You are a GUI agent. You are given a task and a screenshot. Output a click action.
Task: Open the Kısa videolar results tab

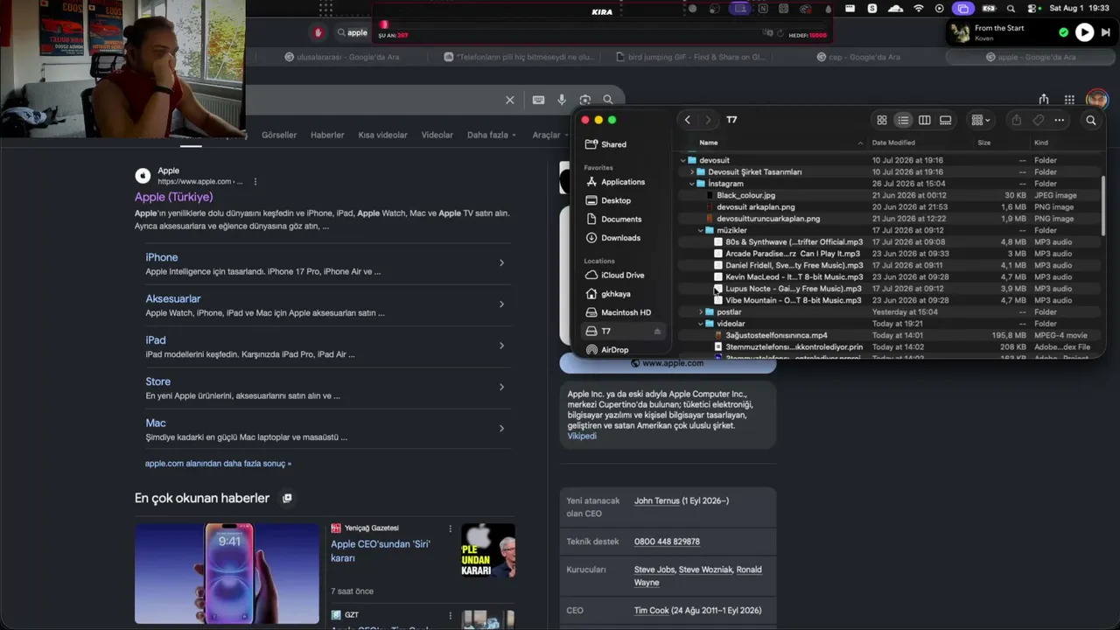click(x=382, y=136)
